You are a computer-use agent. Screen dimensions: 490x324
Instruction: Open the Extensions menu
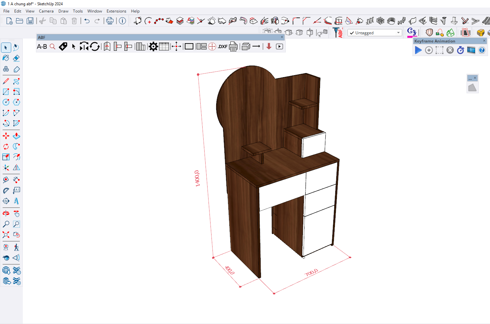point(116,11)
